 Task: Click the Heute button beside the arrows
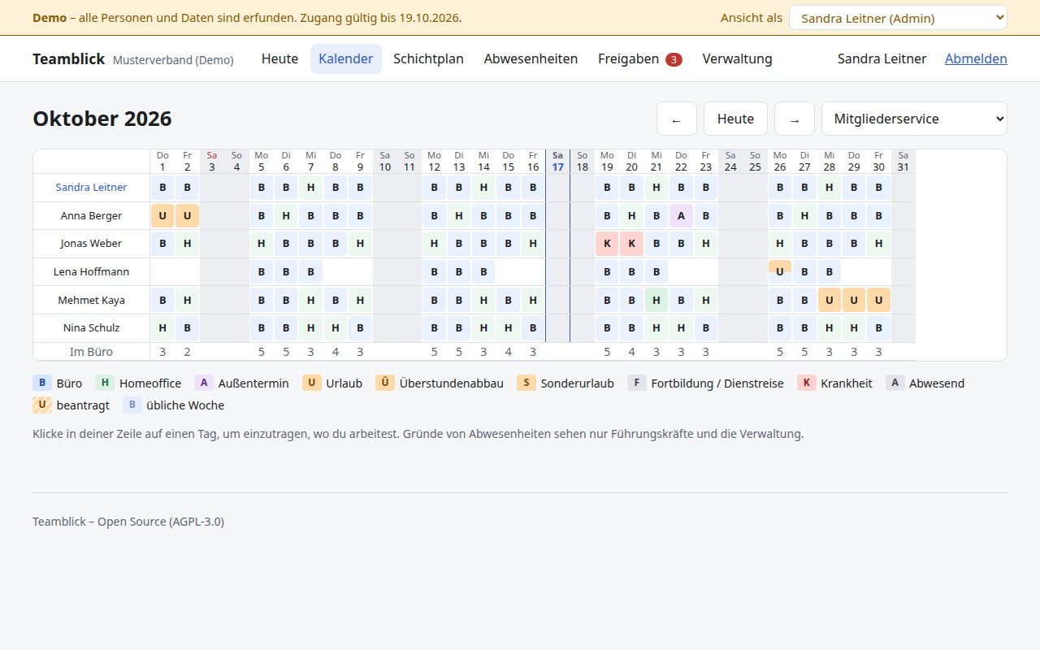pyautogui.click(x=735, y=119)
